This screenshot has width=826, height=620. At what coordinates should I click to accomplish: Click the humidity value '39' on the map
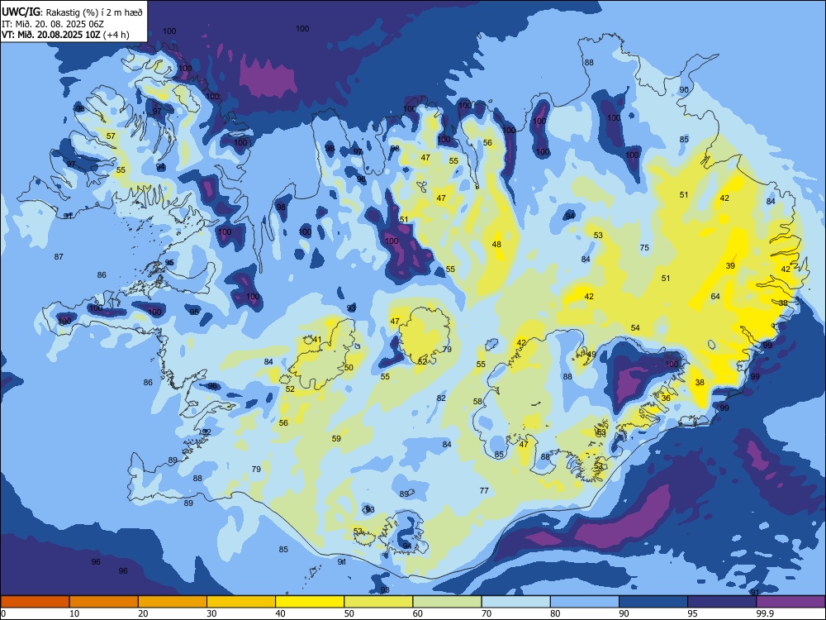pyautogui.click(x=730, y=265)
